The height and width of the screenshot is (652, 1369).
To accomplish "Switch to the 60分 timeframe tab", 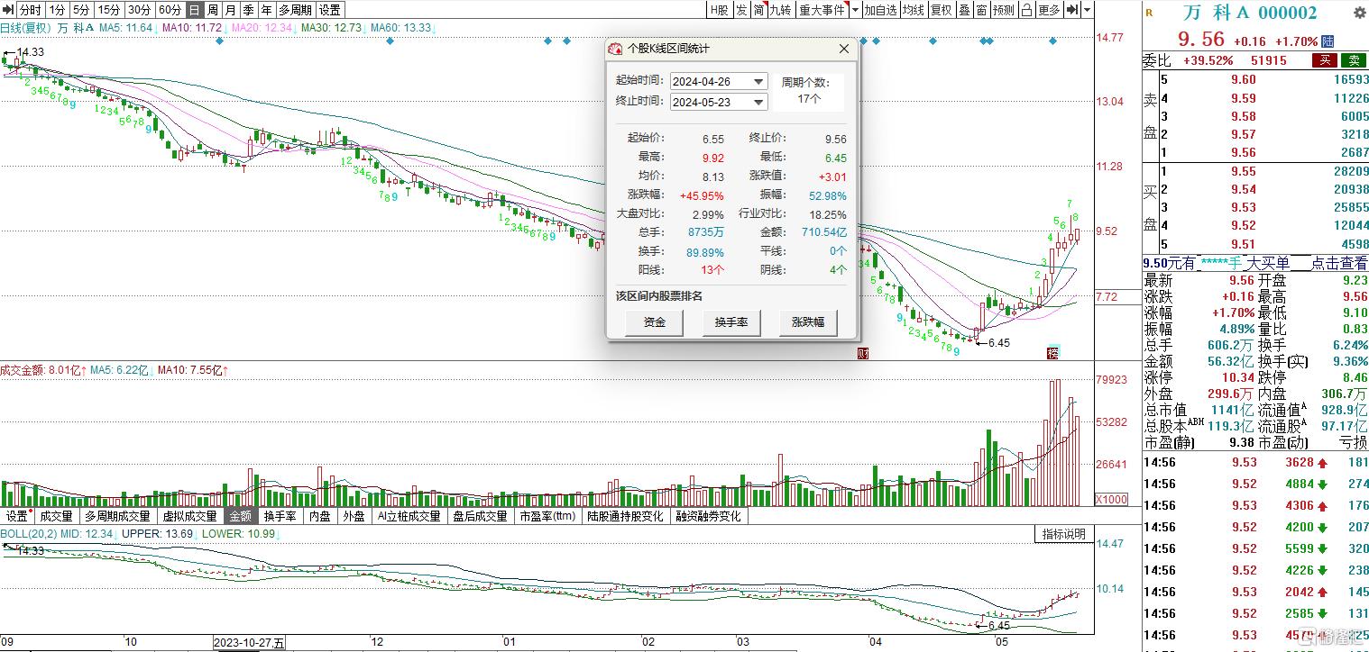I will [x=169, y=10].
